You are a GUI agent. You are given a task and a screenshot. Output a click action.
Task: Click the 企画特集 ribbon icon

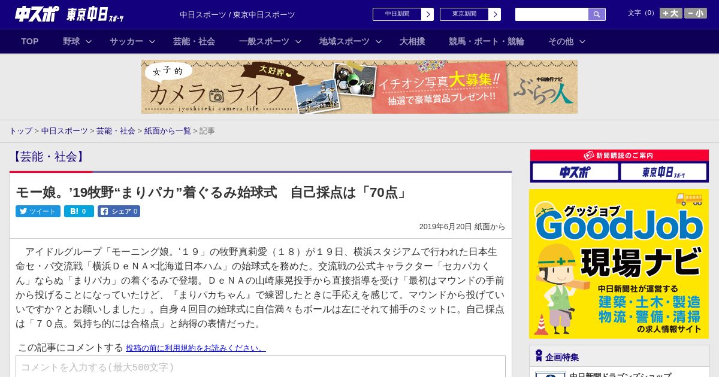[x=539, y=356]
